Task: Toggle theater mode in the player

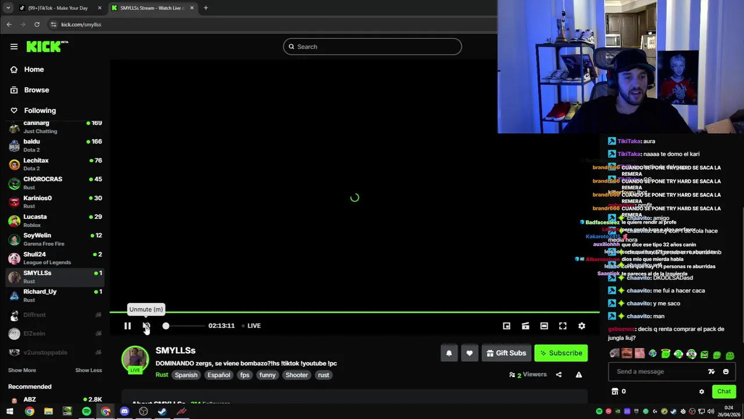Action: click(544, 326)
